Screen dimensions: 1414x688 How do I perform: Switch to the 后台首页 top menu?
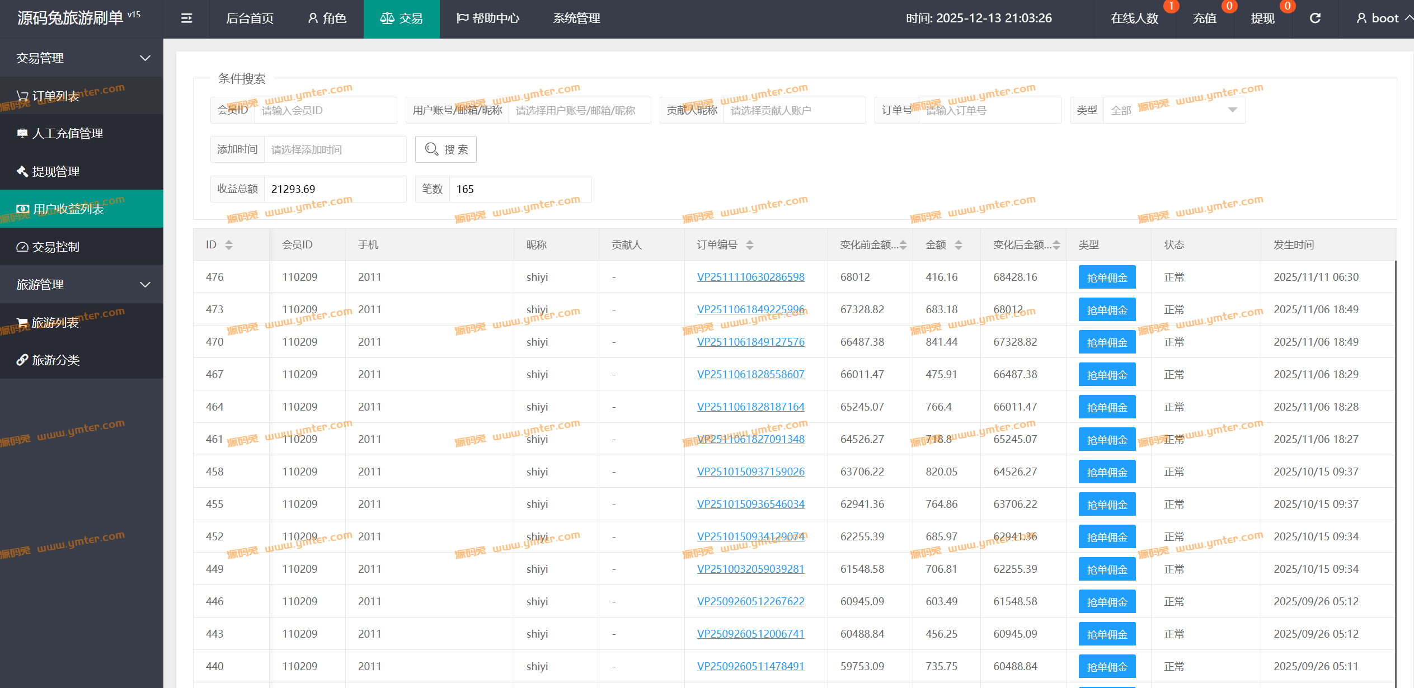pyautogui.click(x=250, y=18)
